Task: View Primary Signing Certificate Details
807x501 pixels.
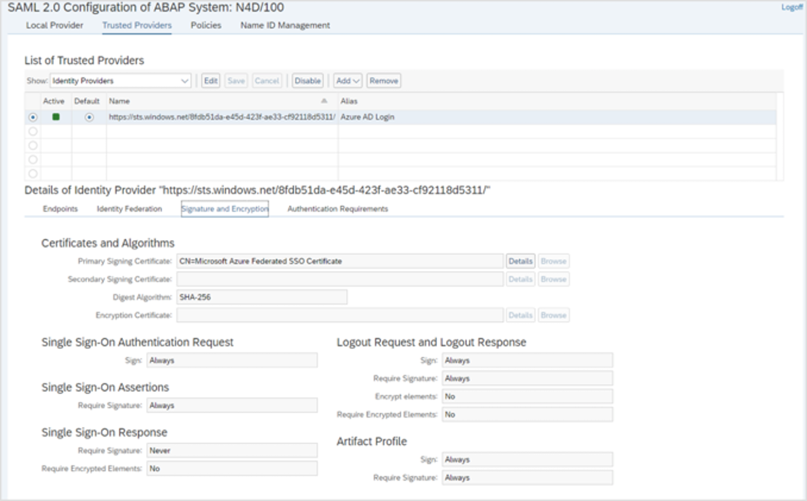Action: (x=521, y=261)
